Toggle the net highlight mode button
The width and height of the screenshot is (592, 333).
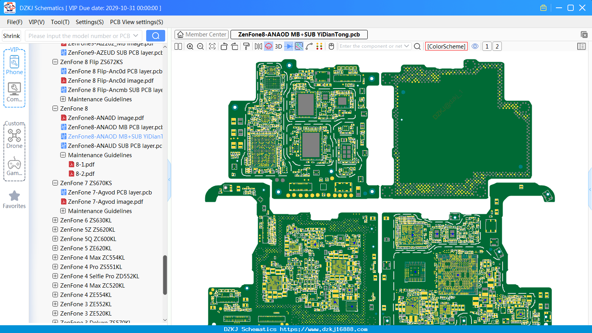[299, 47]
